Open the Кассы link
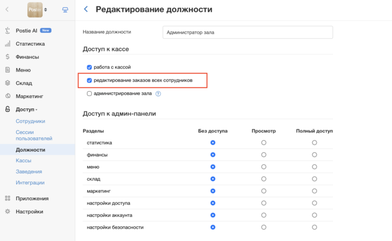This screenshot has width=392, height=241. pyautogui.click(x=23, y=160)
